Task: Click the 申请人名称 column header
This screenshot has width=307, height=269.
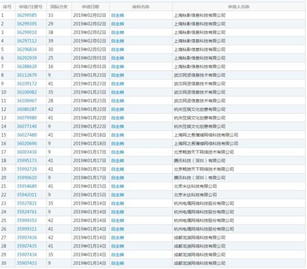Action: 238,7
